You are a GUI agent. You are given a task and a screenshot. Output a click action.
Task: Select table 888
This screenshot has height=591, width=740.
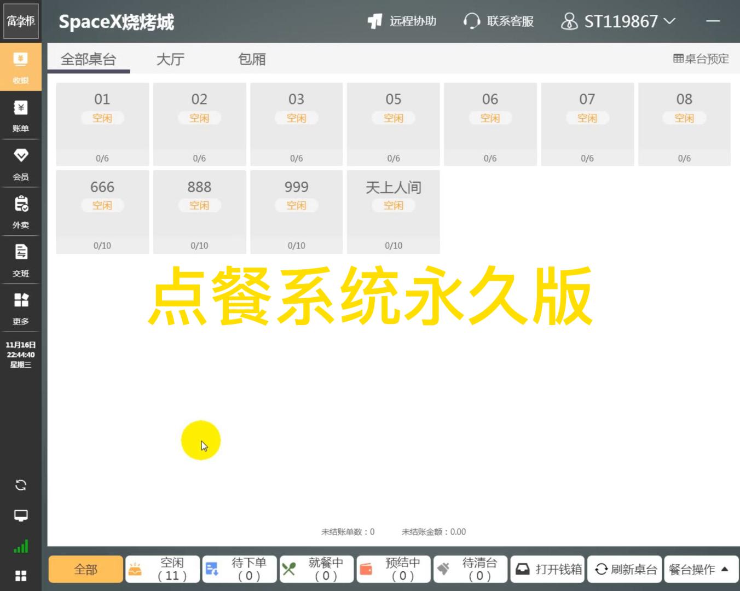pos(199,212)
